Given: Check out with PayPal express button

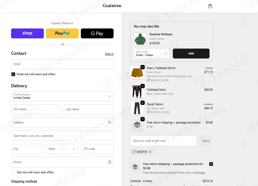Looking at the screenshot, I should [x=62, y=33].
